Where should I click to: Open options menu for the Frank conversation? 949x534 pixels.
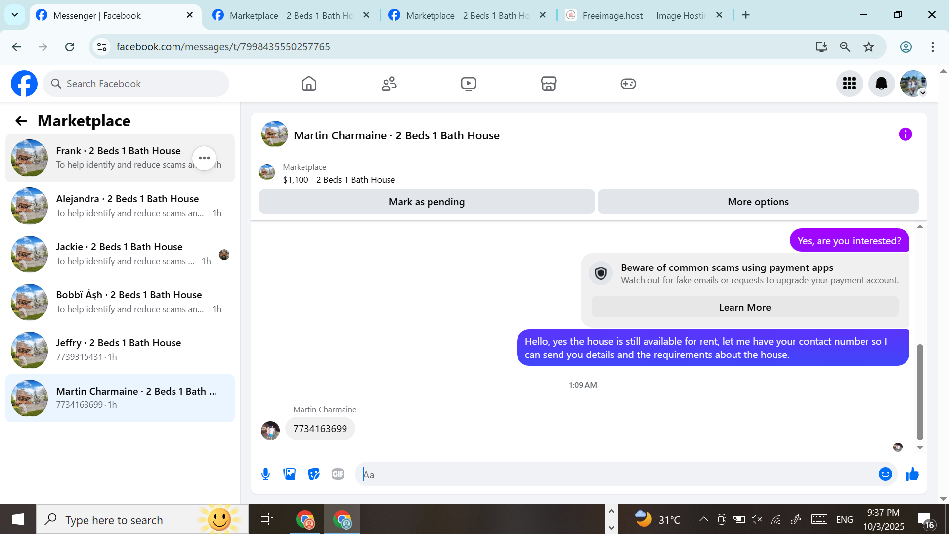[204, 158]
